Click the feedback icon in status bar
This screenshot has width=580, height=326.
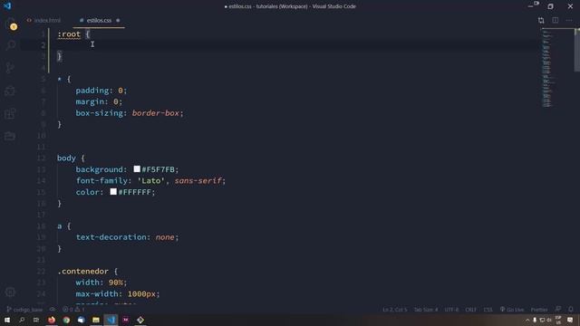coord(558,309)
